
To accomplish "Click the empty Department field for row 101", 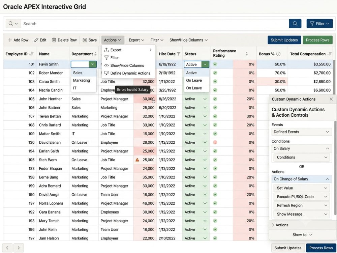I will coord(80,64).
